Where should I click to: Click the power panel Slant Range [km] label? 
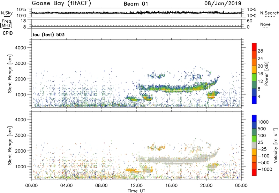pos(10,74)
